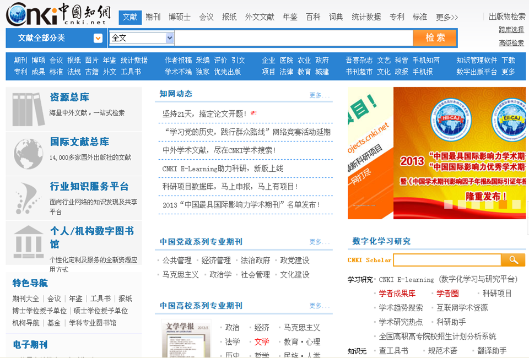Switch to the 专利 tab
529x358 pixels.
[x=397, y=17]
